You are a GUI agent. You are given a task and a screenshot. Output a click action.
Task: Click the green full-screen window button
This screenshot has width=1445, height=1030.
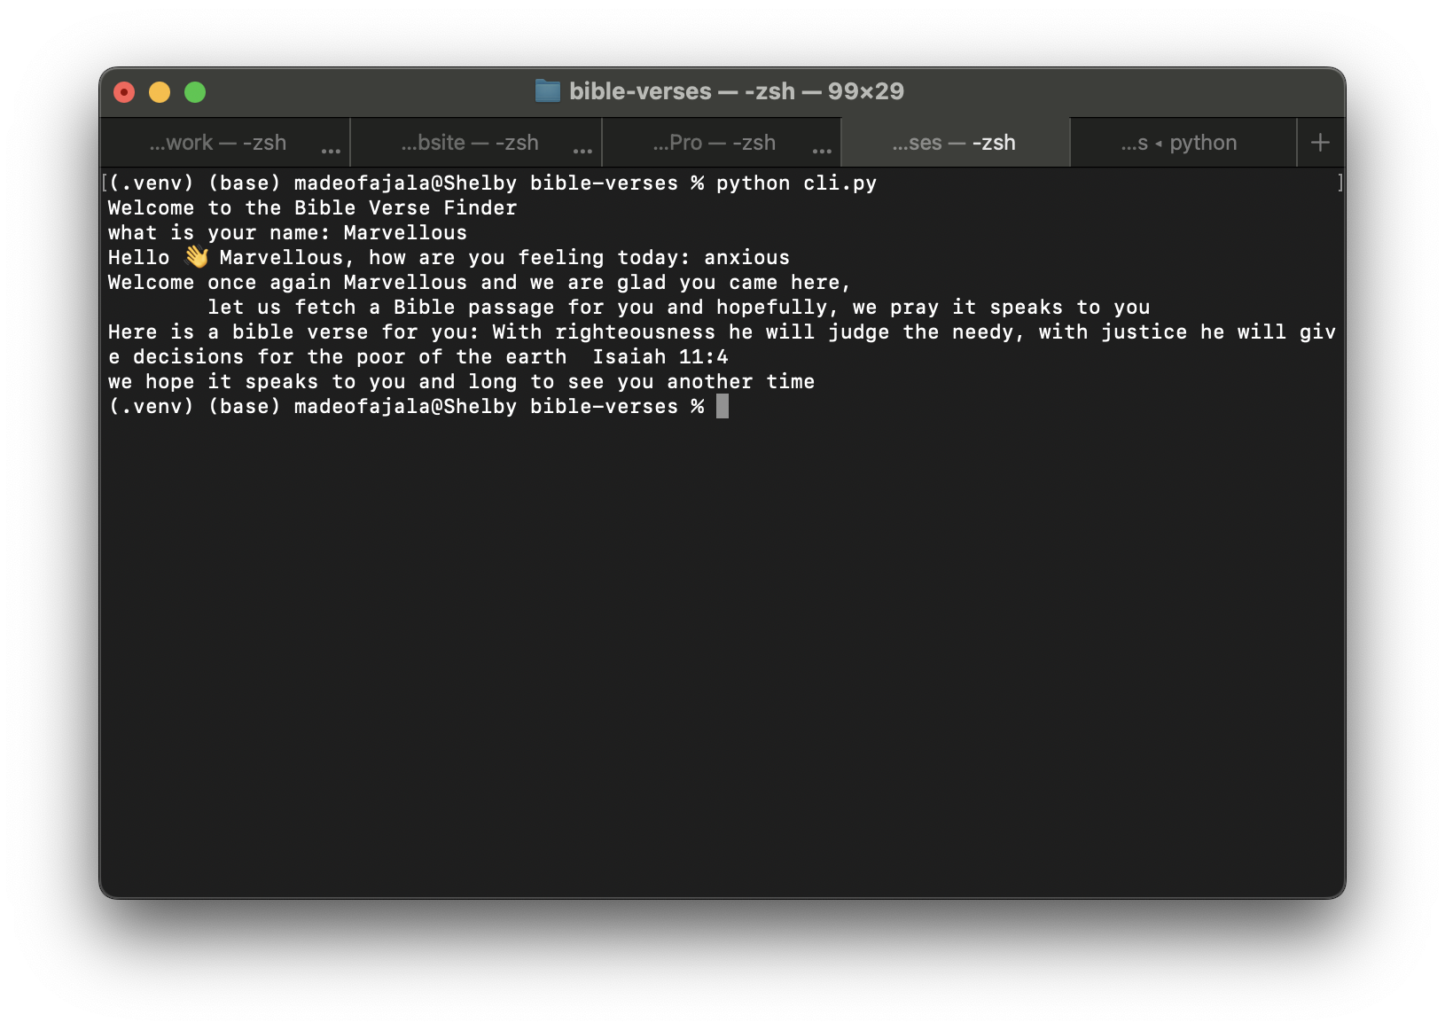click(x=195, y=92)
